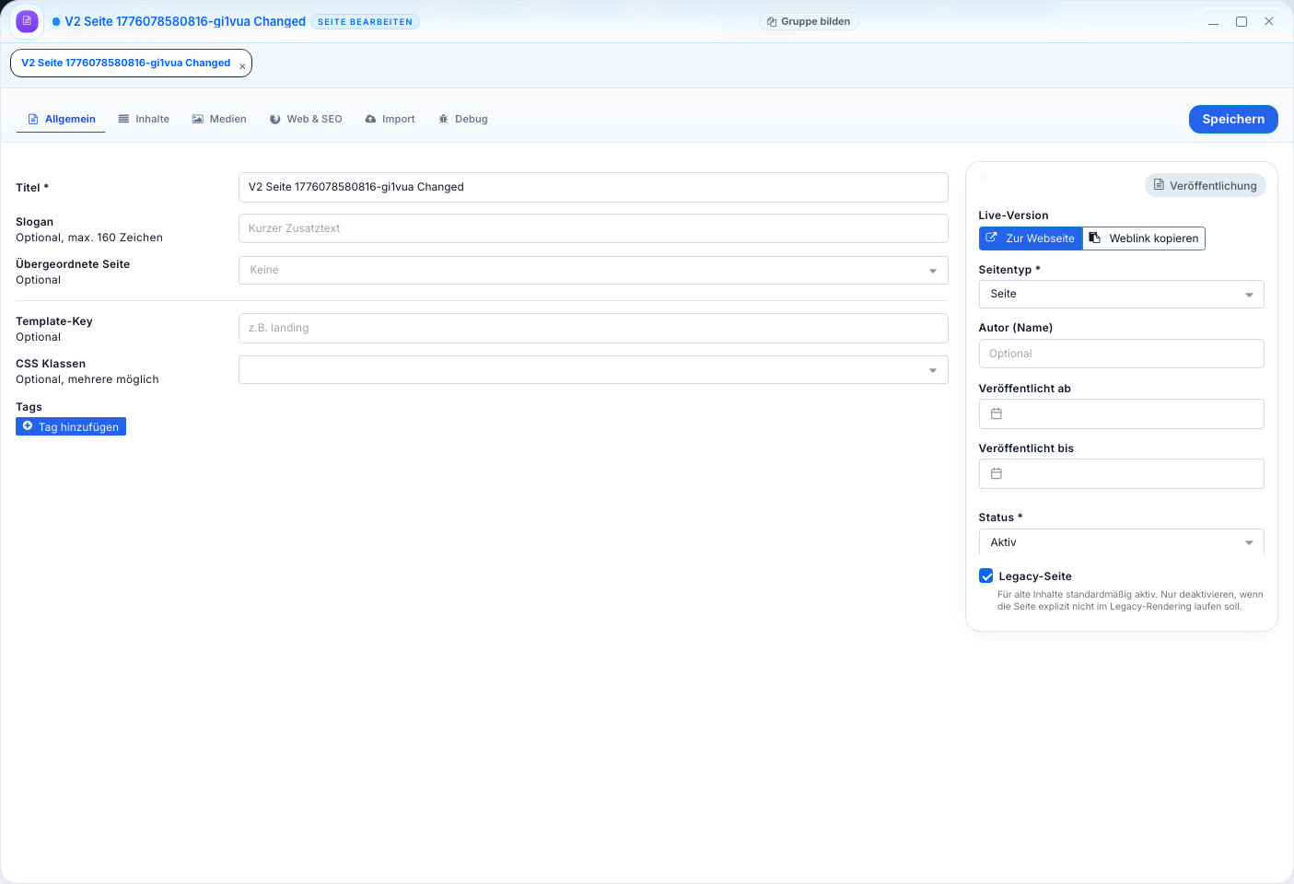1294x884 pixels.
Task: Copy the weblink via Weblink kopieren
Action: (1144, 238)
